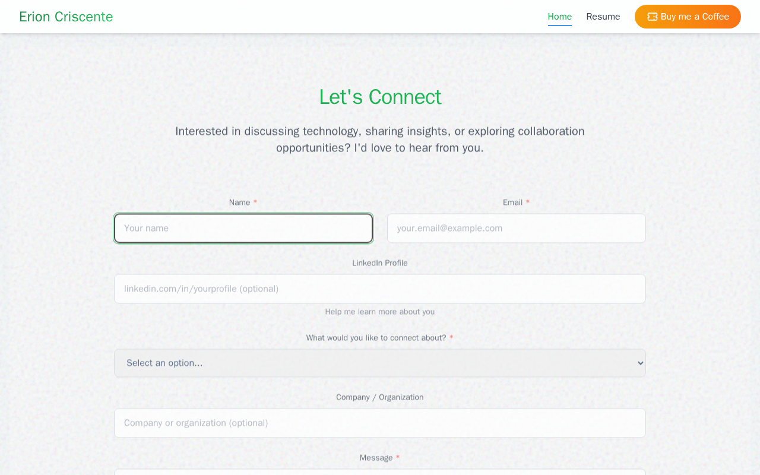This screenshot has width=760, height=475.
Task: Click the Email field label
Action: tap(512, 202)
